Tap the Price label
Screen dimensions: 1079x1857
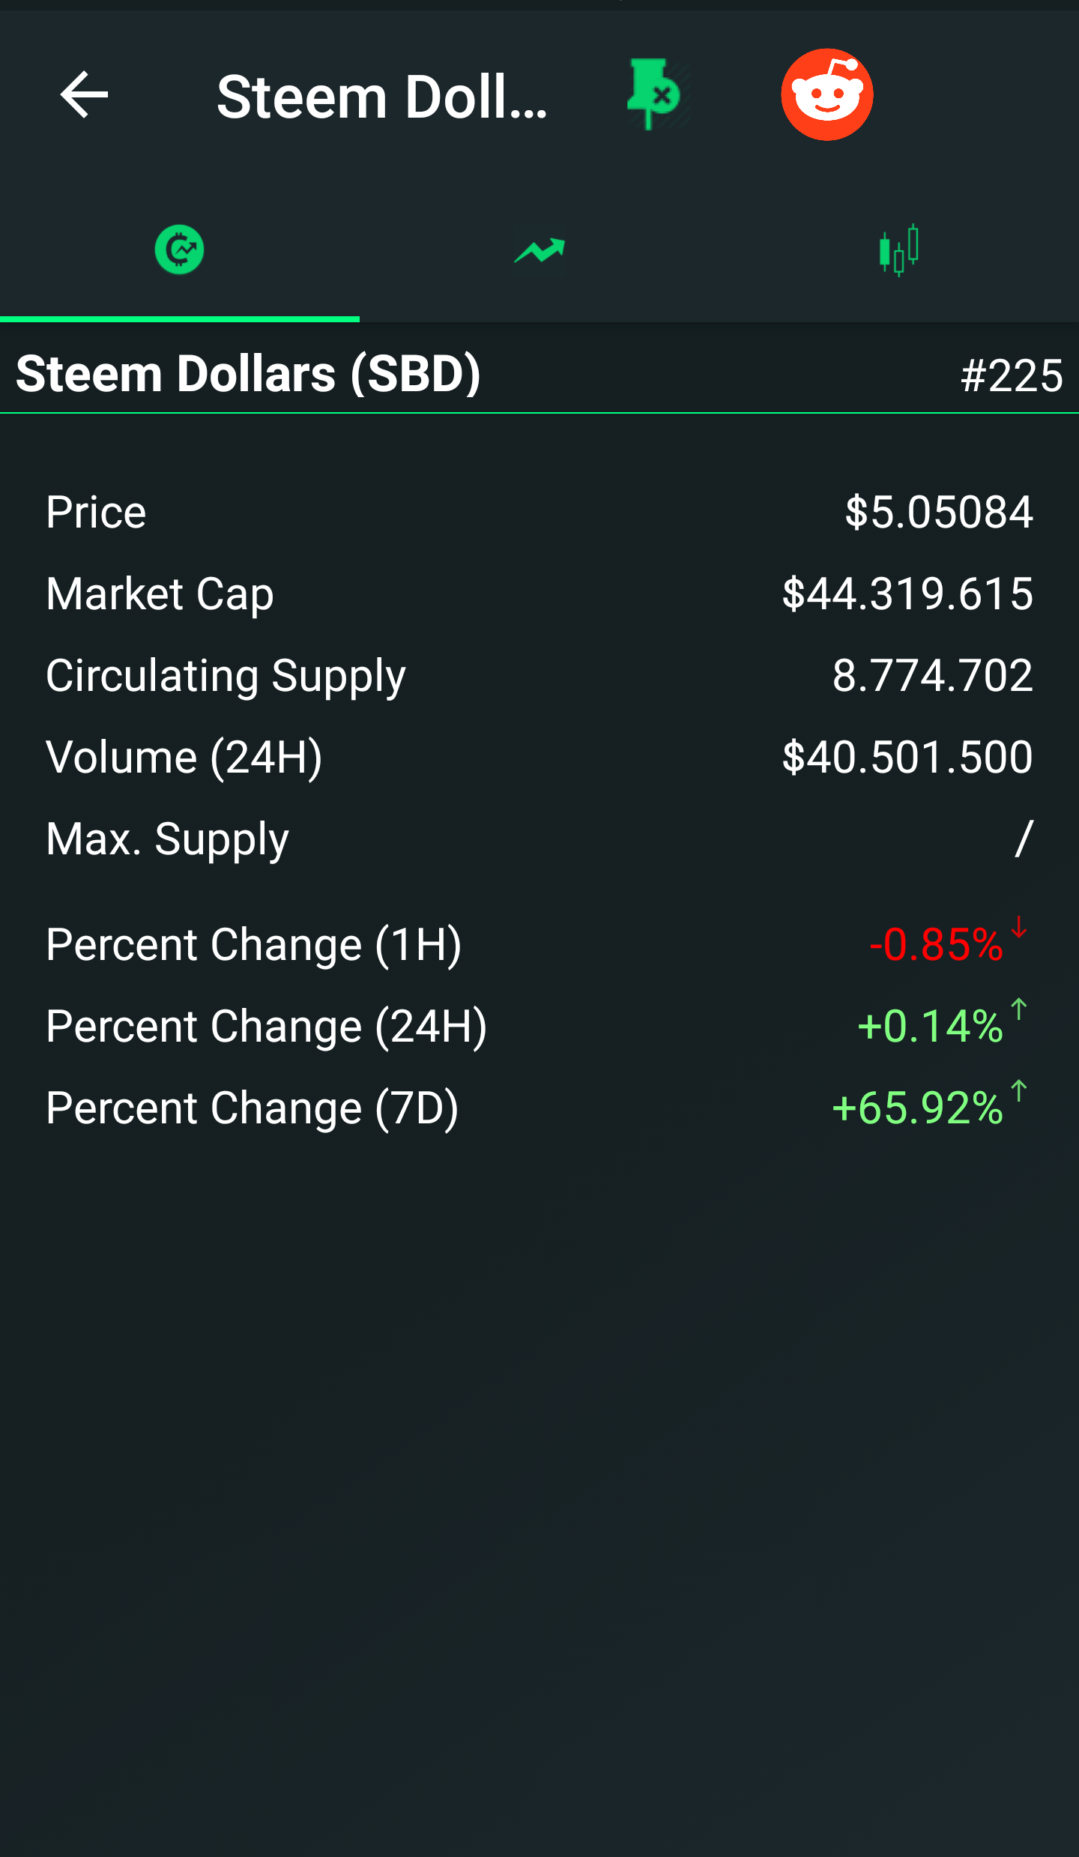point(96,513)
